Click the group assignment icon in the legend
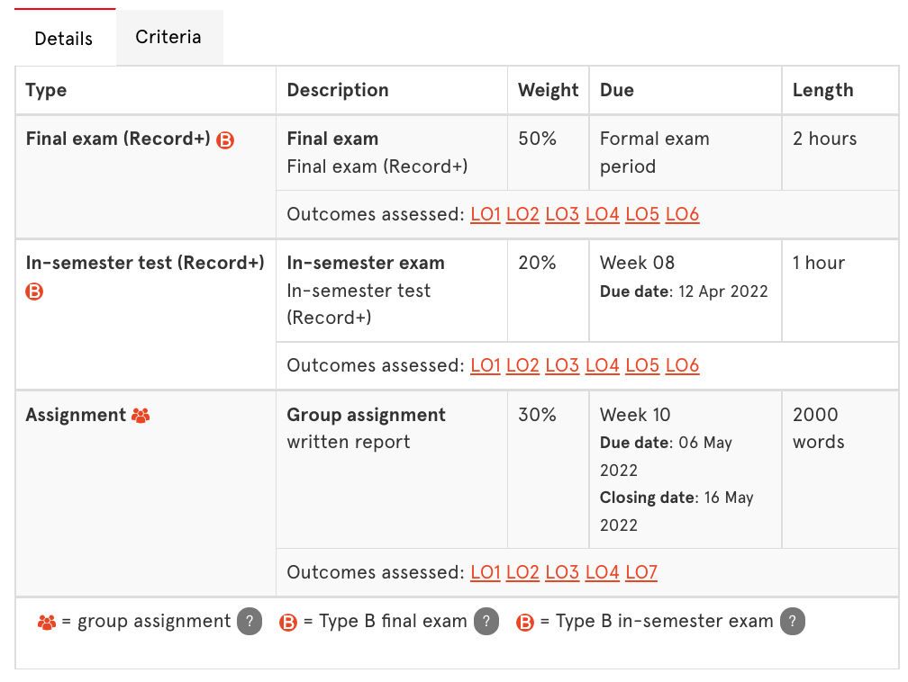 coord(47,622)
